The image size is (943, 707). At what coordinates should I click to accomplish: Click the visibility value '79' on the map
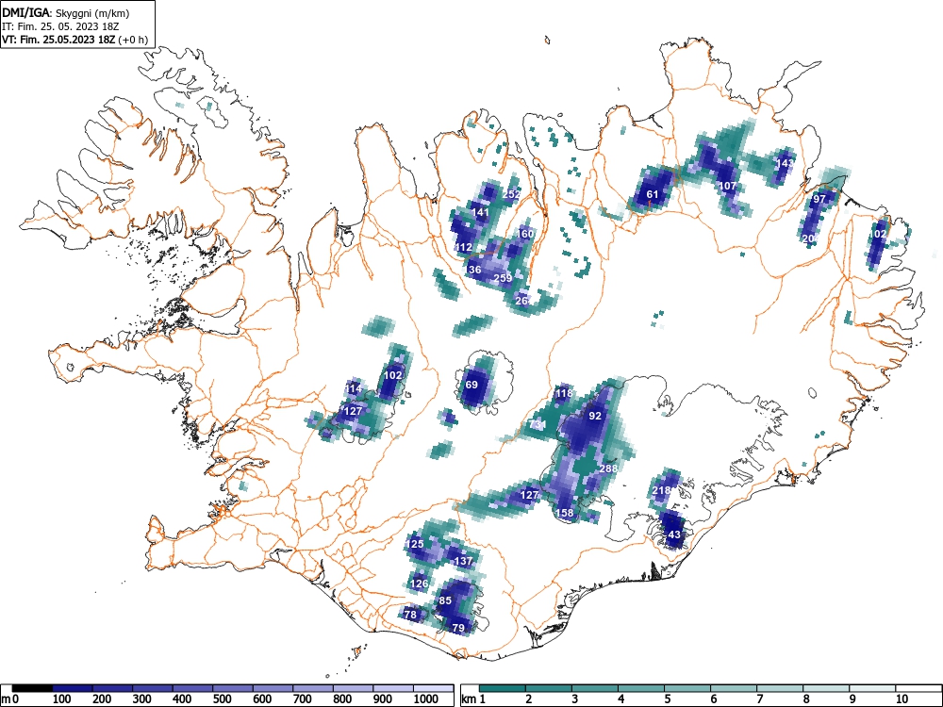pyautogui.click(x=458, y=628)
